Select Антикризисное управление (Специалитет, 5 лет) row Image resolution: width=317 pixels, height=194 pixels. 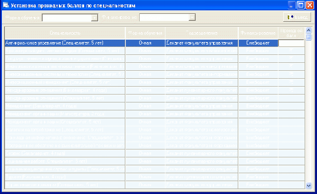[155, 43]
